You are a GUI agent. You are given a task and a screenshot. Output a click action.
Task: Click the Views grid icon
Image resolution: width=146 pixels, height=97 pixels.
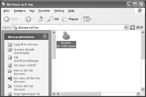pyautogui.click(x=86, y=19)
